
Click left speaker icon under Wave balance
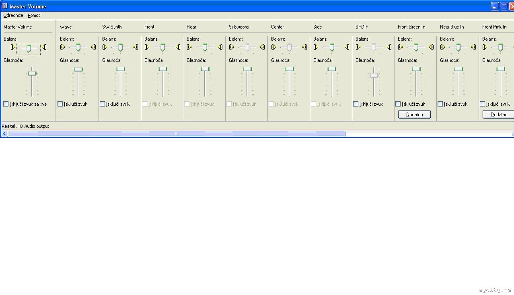[62, 47]
